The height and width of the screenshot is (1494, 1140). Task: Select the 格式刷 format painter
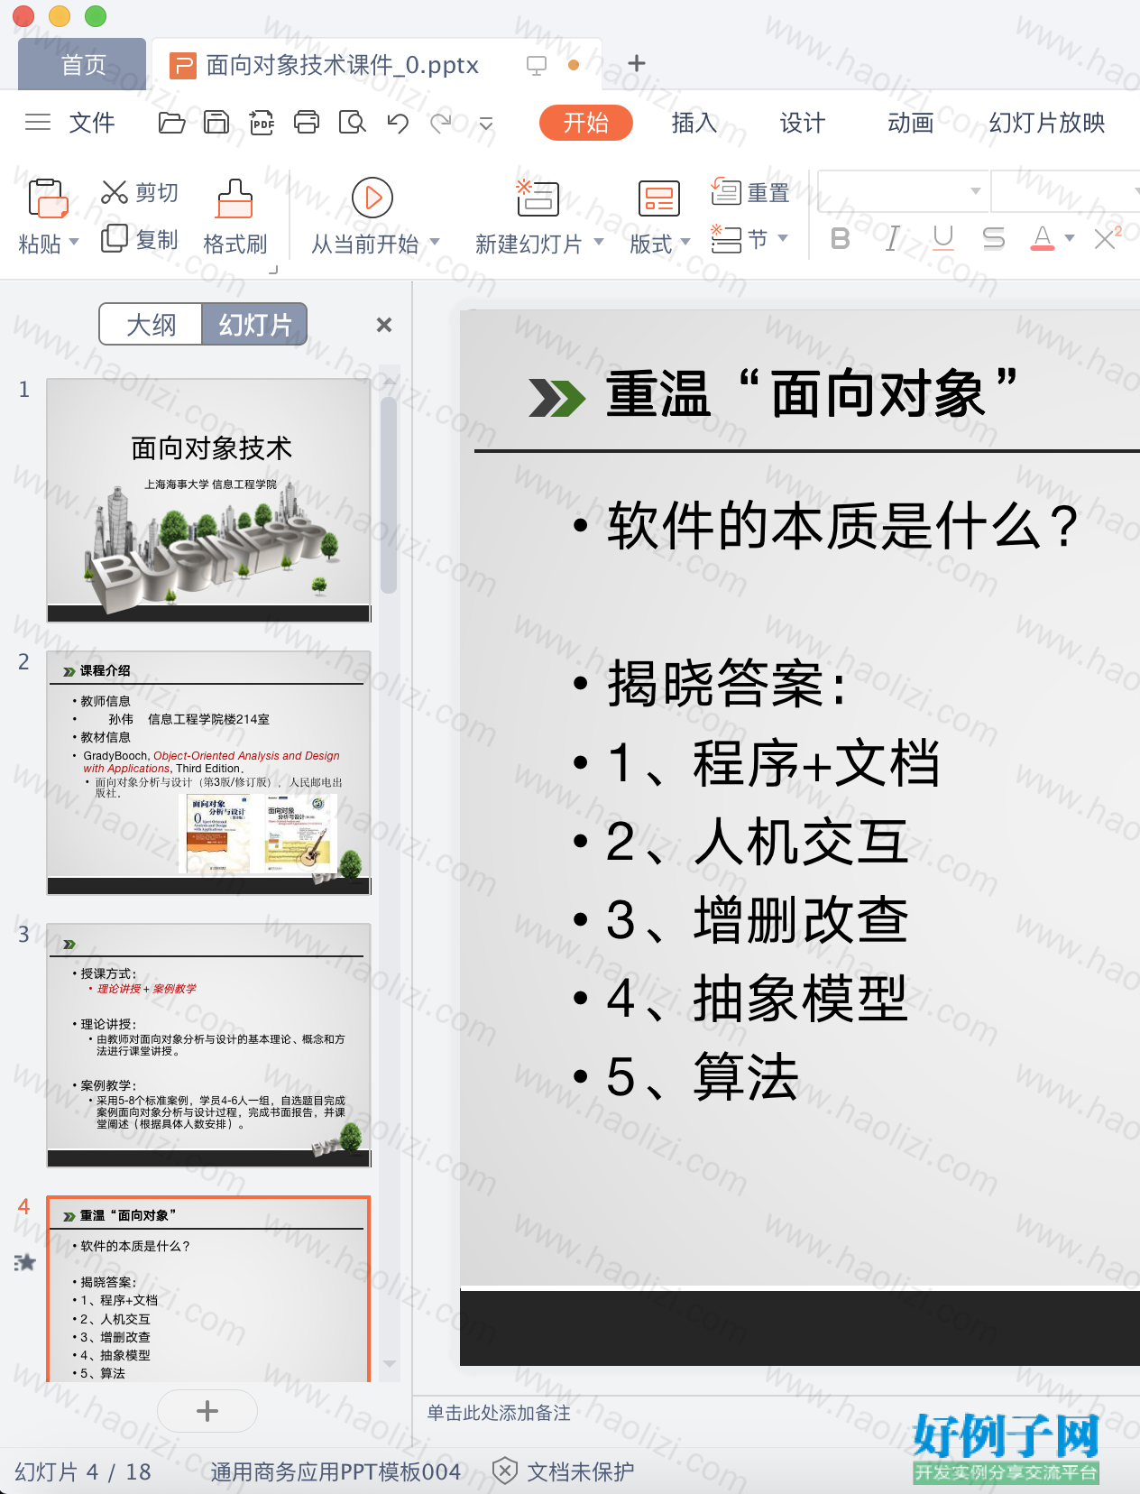coord(234,217)
